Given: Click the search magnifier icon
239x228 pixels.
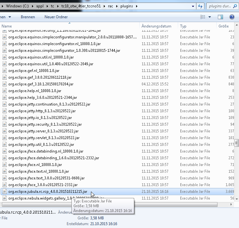Looking at the screenshot, I should coord(235,6).
